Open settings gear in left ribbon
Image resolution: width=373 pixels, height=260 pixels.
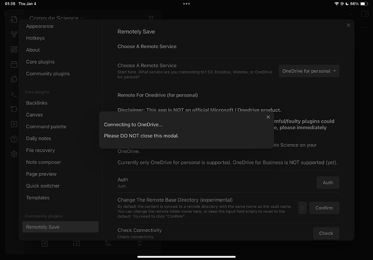pyautogui.click(x=14, y=154)
